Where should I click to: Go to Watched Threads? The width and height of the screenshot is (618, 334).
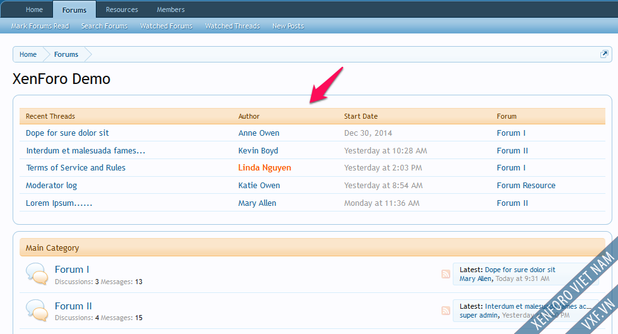pos(233,26)
